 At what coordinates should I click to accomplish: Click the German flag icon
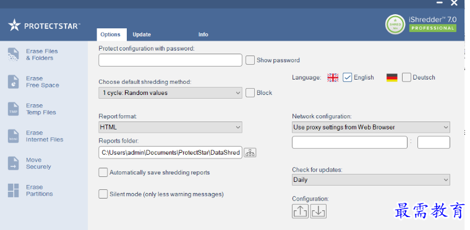(391, 78)
